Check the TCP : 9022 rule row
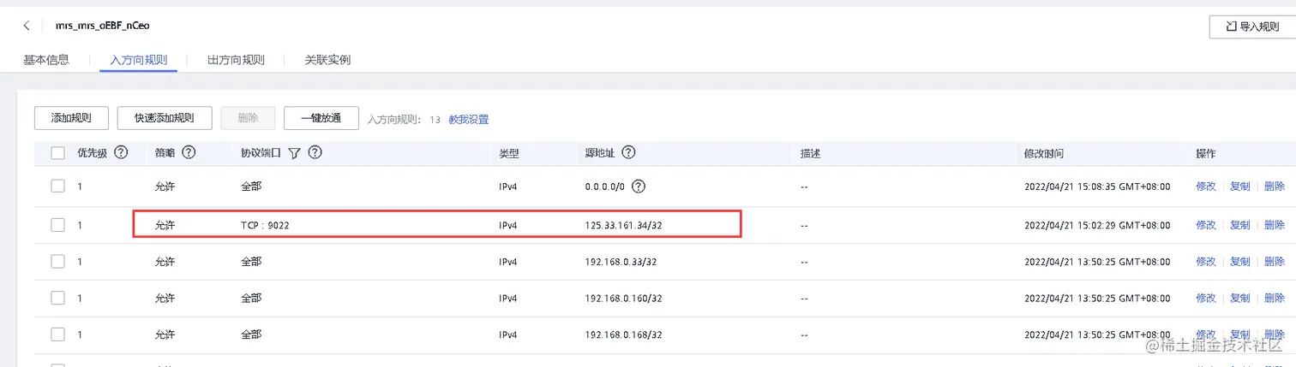This screenshot has width=1296, height=367. (x=58, y=225)
